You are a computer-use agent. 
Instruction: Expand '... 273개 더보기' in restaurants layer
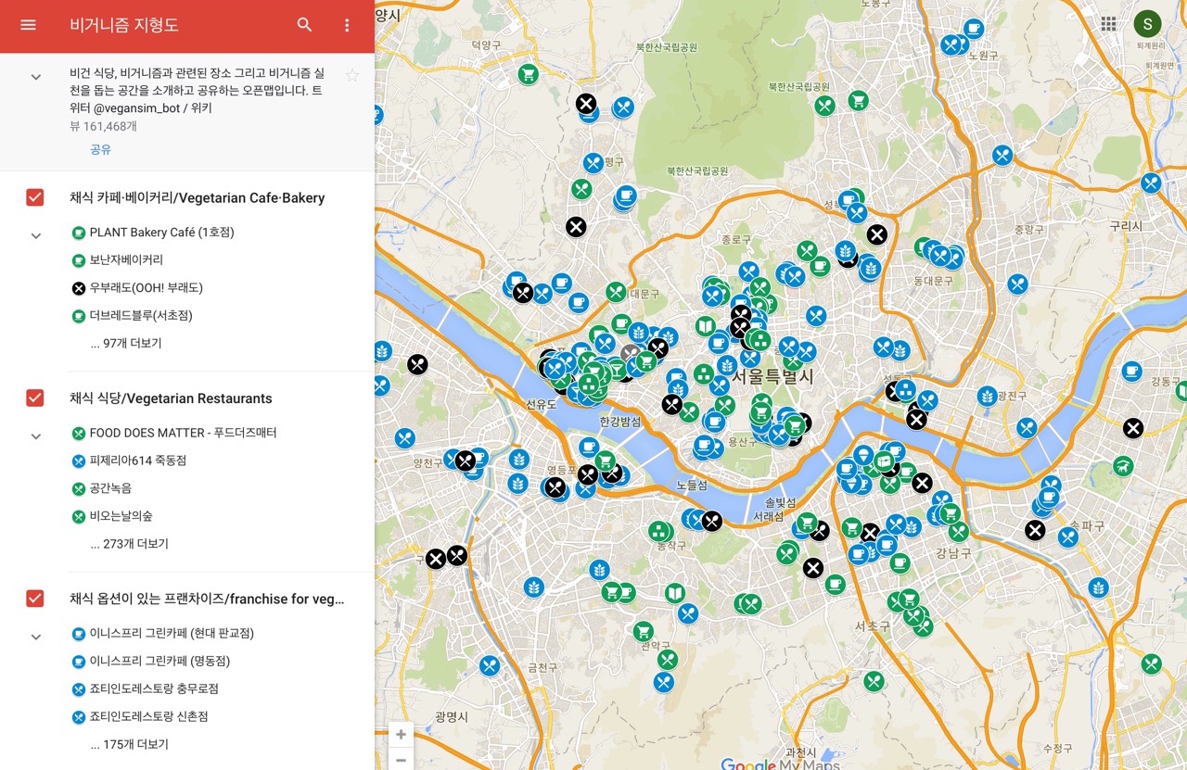[130, 544]
